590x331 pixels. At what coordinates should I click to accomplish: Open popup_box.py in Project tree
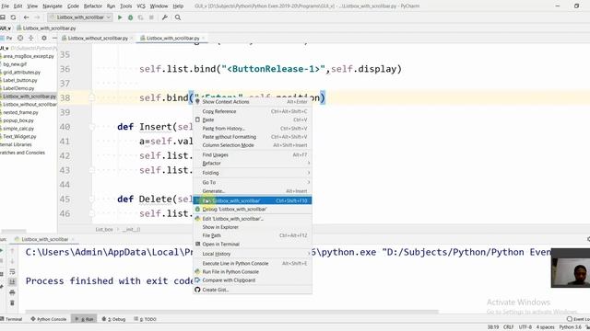[18, 120]
